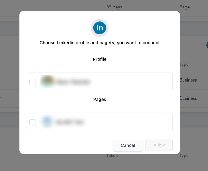Click the blurred page name

point(69,122)
